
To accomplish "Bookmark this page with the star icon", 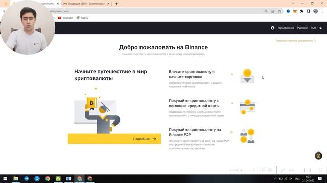I will [x=279, y=11].
